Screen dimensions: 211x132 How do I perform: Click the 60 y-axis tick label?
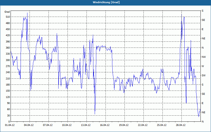click(8, 109)
